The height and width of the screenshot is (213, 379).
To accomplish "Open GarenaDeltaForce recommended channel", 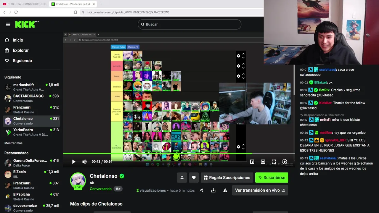I will click(x=32, y=163).
